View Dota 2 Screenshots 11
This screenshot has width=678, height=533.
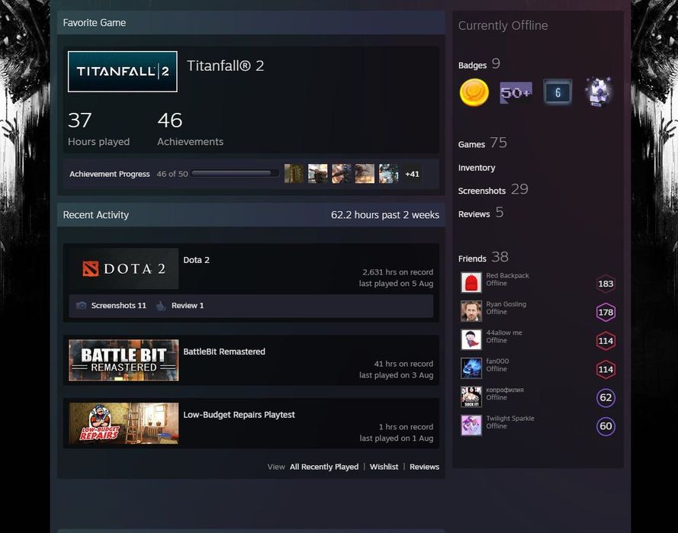[118, 306]
